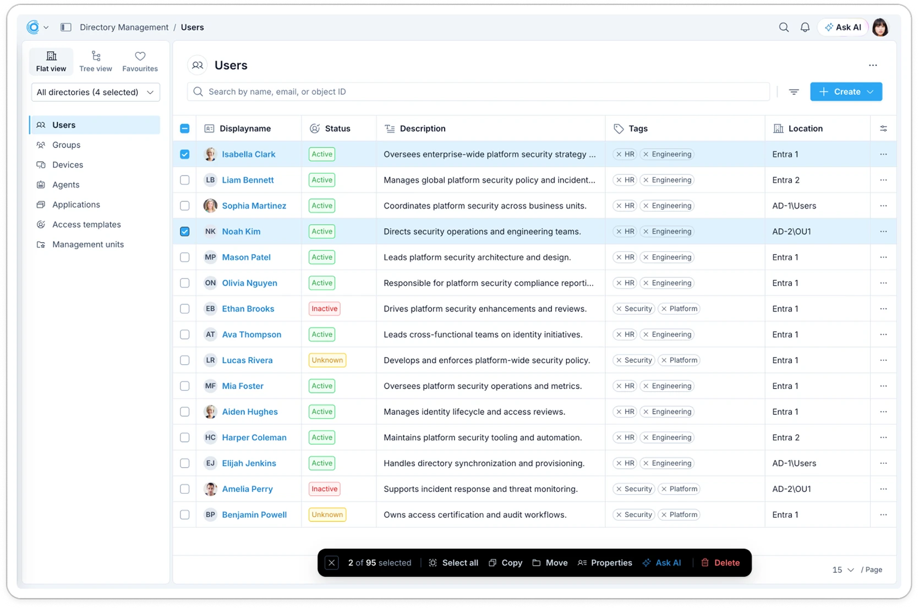Open row actions for Ethan Brooks
Viewport: 919px width, 608px height.
(x=883, y=309)
